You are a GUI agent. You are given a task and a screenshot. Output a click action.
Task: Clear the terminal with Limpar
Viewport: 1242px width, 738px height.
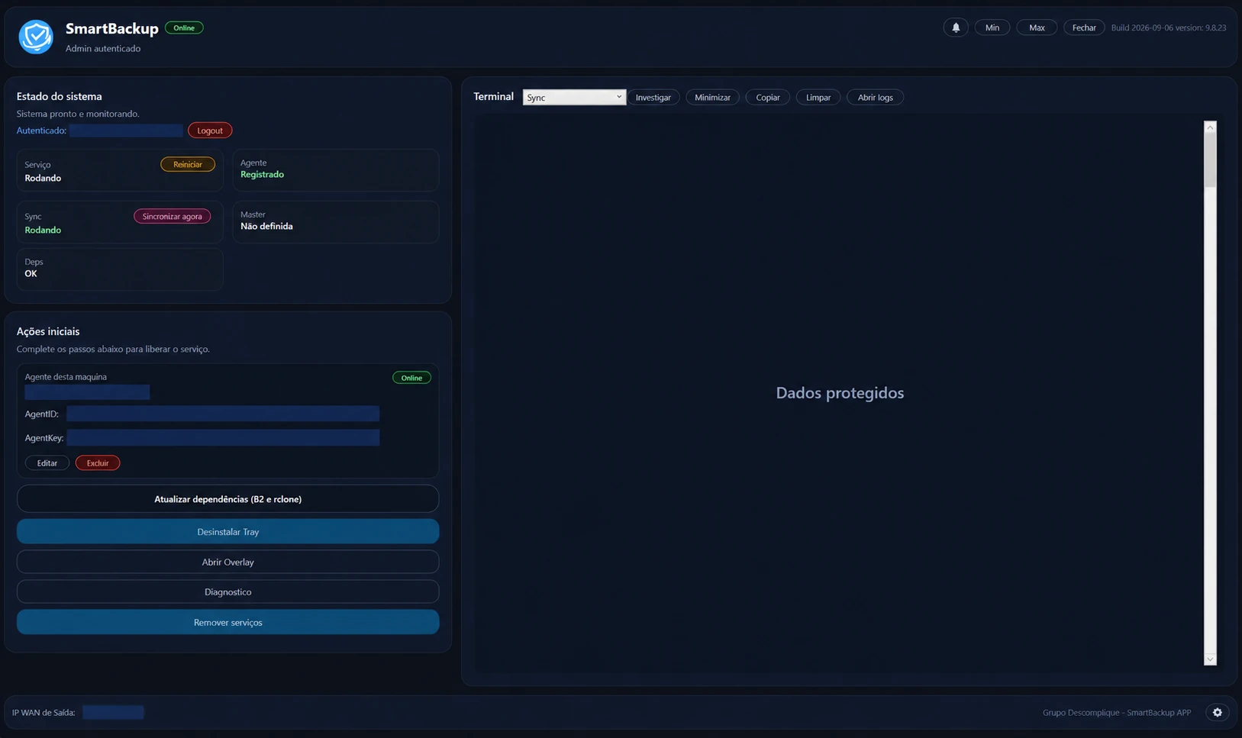click(x=818, y=98)
